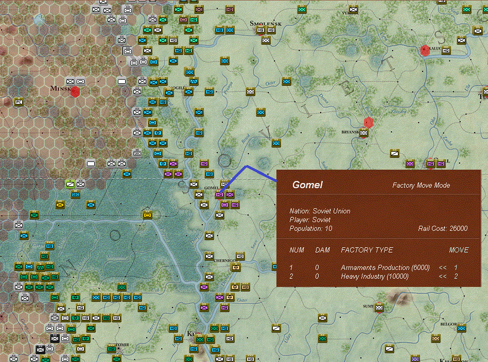The height and width of the screenshot is (362, 488).
Task: Click the Armaments Production (6000) factory entry
Action: click(x=385, y=268)
